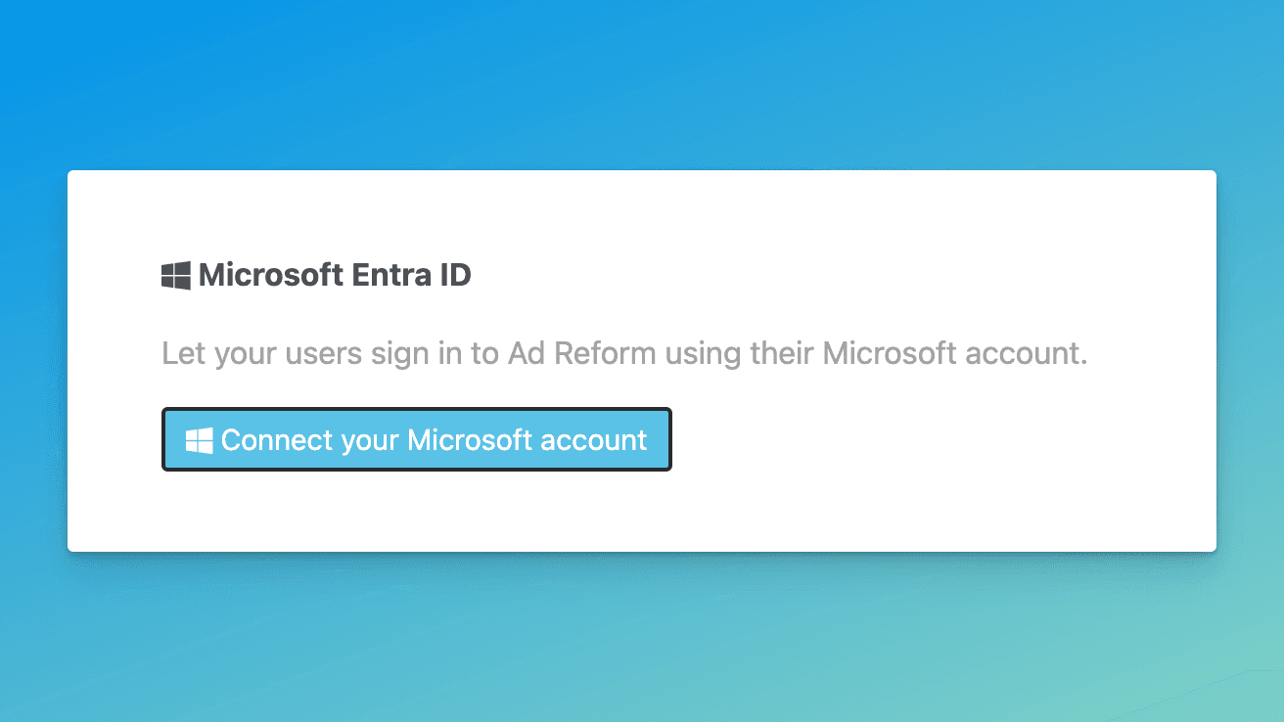Click the Microsoft logo beside Entra ID heading

[x=176, y=275]
